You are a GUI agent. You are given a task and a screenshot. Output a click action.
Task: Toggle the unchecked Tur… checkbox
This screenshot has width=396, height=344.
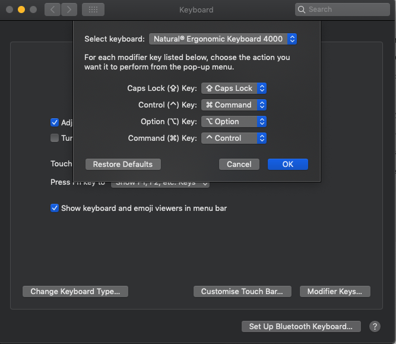pyautogui.click(x=55, y=138)
